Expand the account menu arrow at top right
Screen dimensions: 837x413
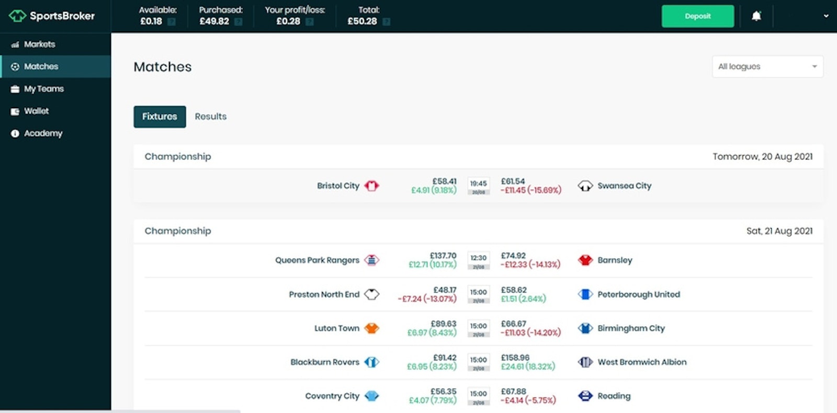(x=826, y=16)
